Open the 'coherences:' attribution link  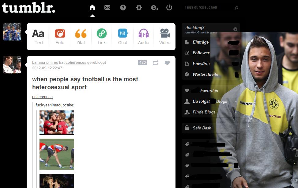[42, 97]
